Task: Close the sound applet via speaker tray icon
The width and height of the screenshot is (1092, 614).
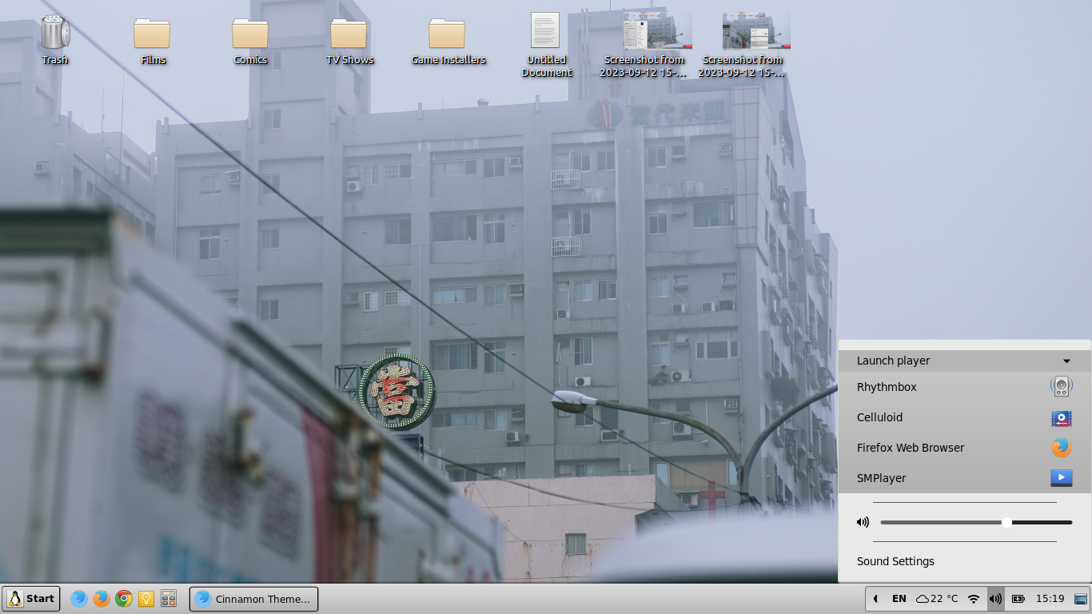Action: click(995, 598)
